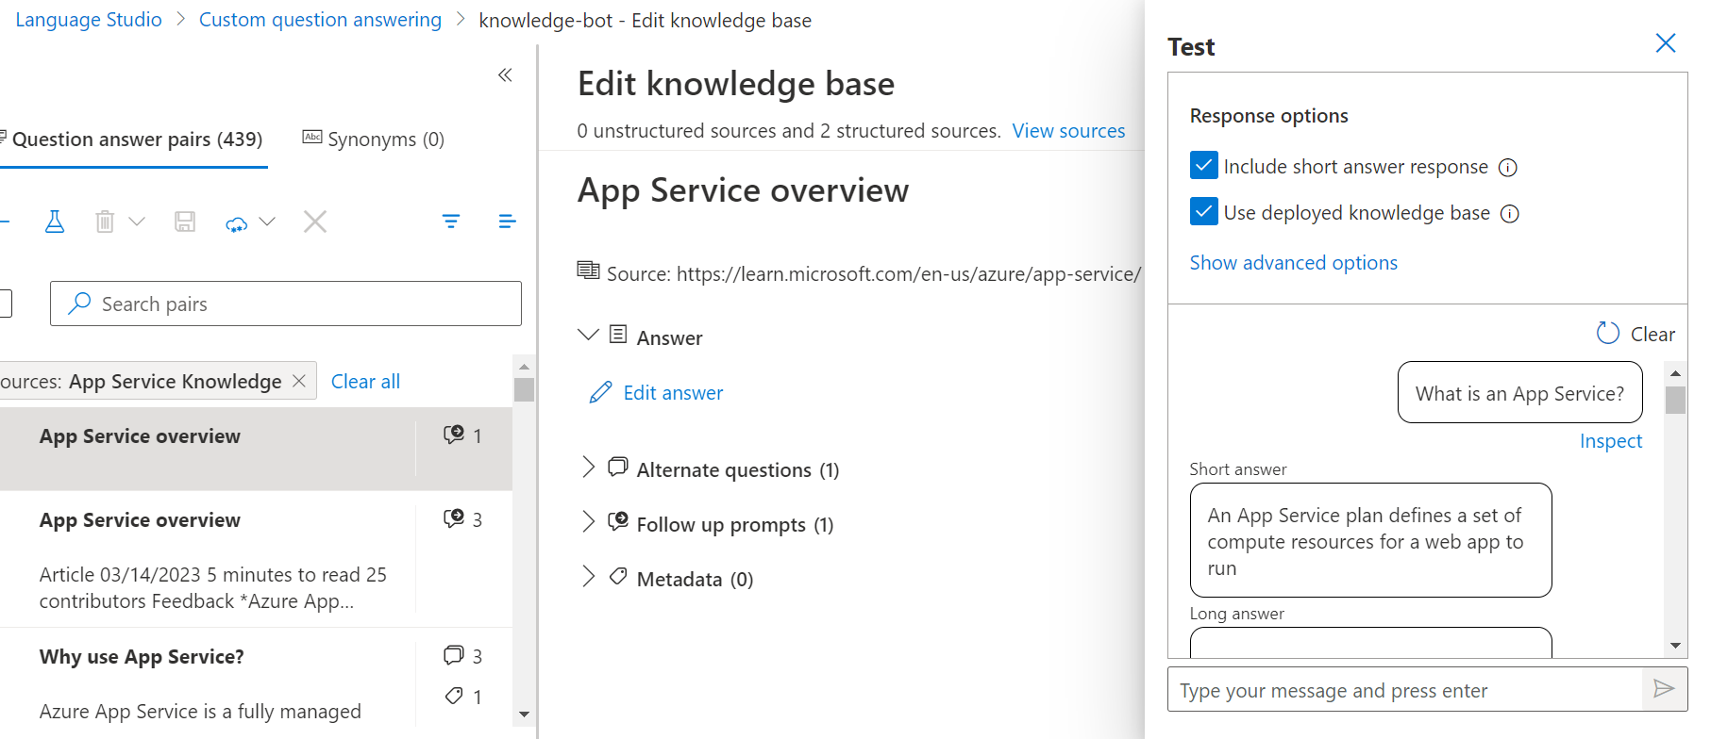The image size is (1711, 739).
Task: Switch to the Synonyms tab
Action: (x=374, y=140)
